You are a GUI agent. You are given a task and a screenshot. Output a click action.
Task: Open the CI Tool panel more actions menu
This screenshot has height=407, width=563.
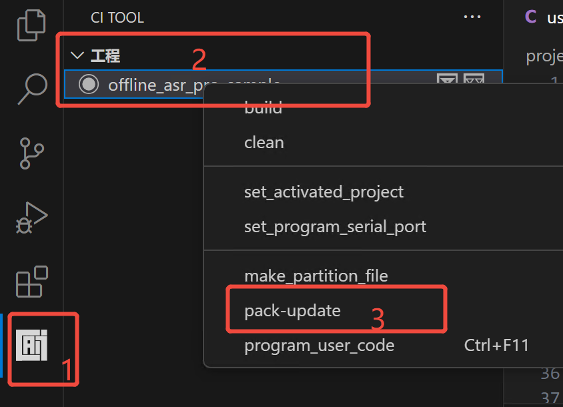[x=472, y=17]
